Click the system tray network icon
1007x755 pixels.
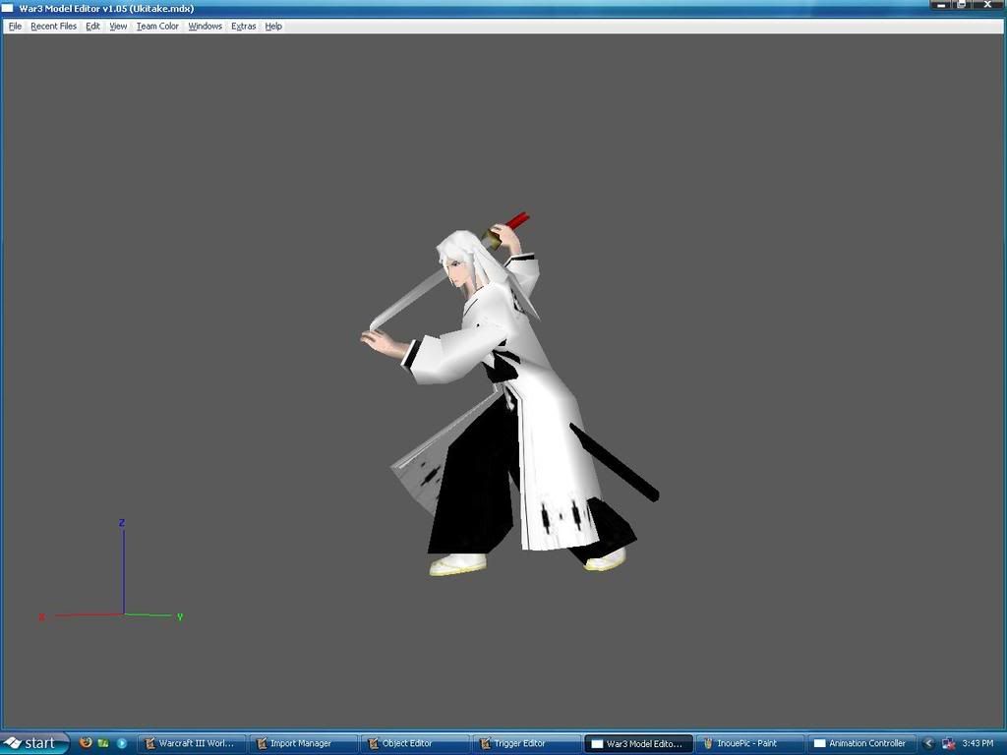click(948, 743)
